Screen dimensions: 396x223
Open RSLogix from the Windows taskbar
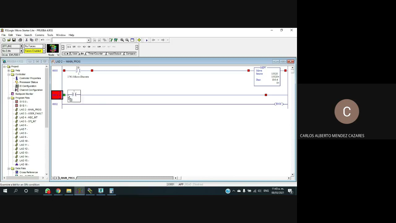(x=80, y=191)
